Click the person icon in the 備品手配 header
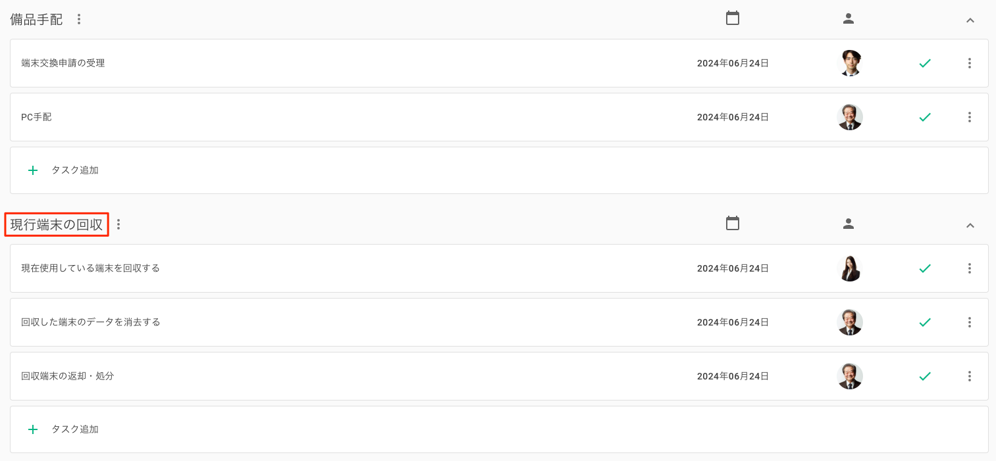 click(x=849, y=19)
